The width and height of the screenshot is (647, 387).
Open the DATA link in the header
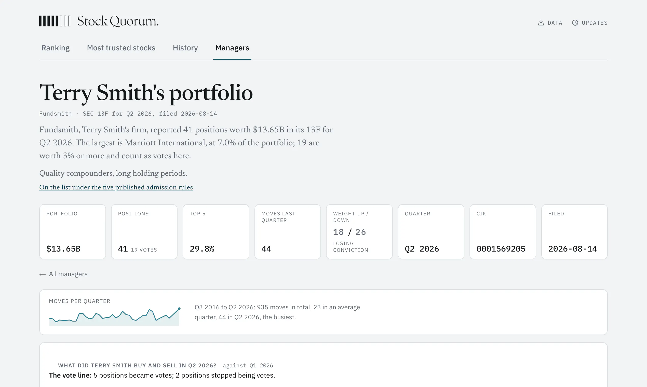(550, 23)
